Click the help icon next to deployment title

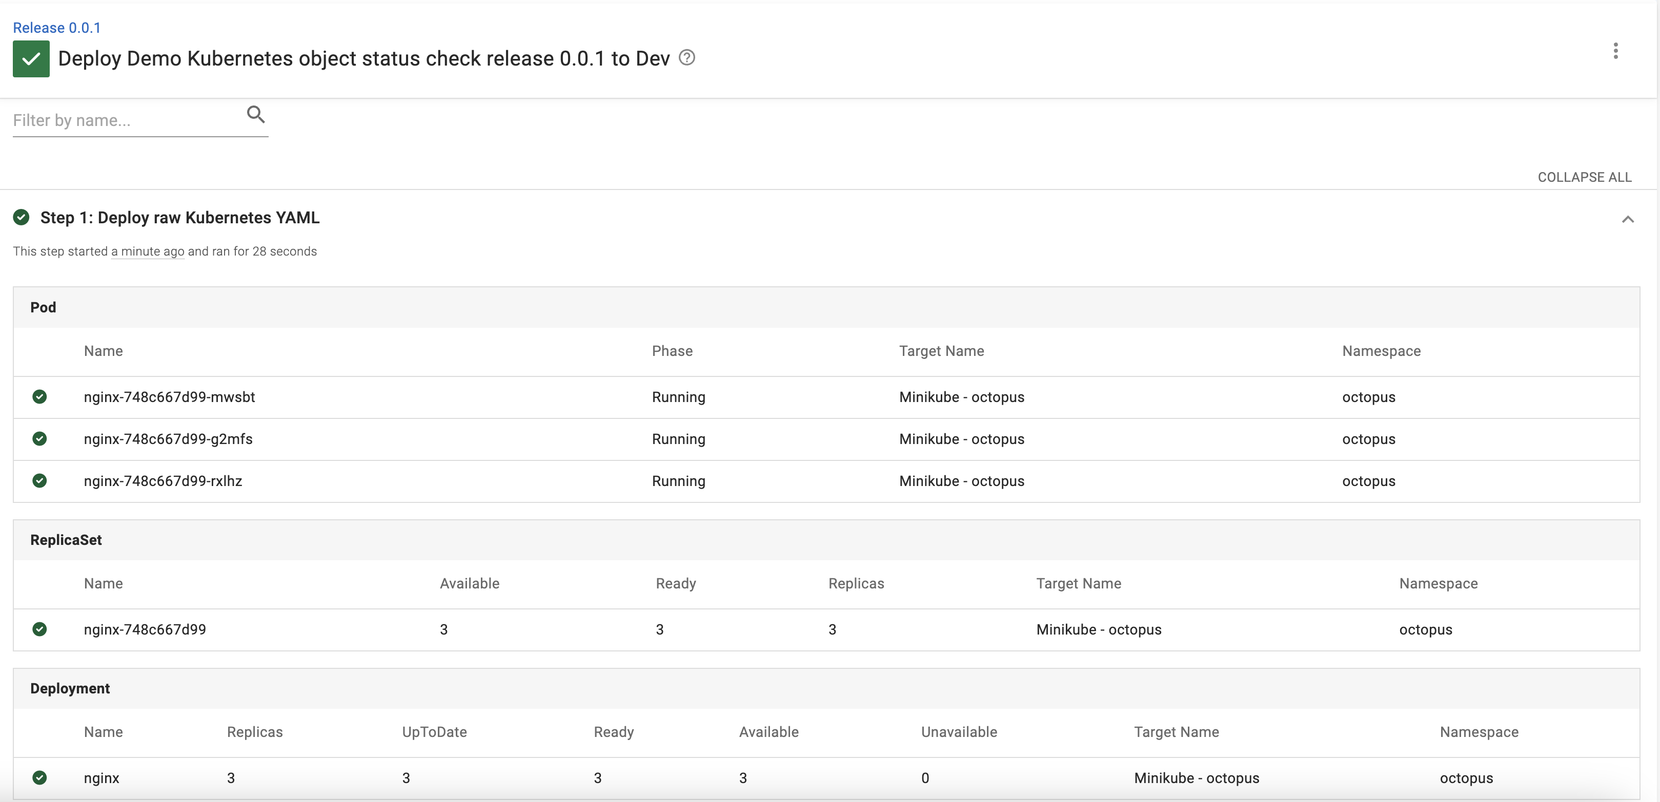(x=687, y=57)
